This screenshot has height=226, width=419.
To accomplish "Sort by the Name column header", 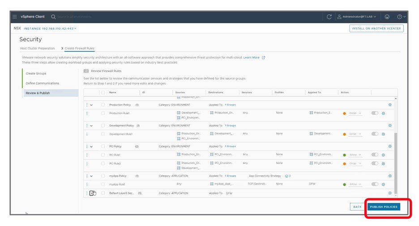I will [x=112, y=92].
